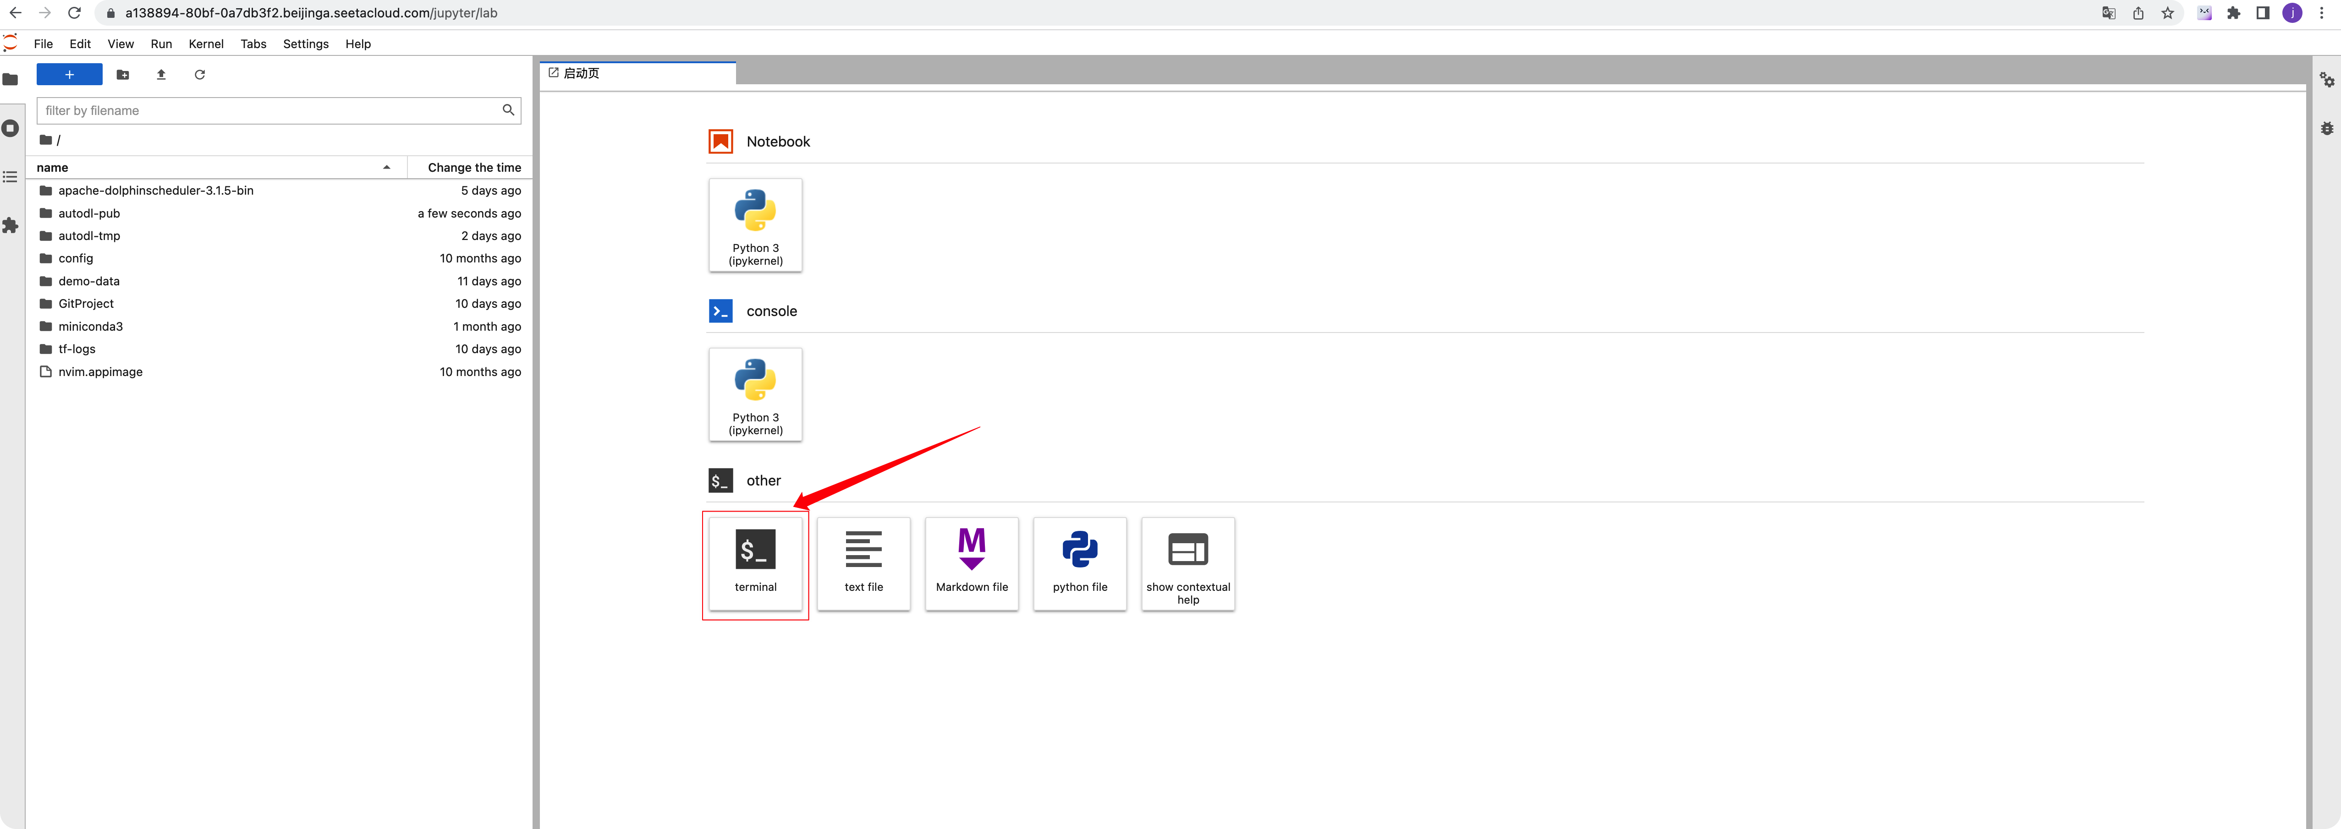
Task: Open the Kernel menu
Action: coord(206,44)
